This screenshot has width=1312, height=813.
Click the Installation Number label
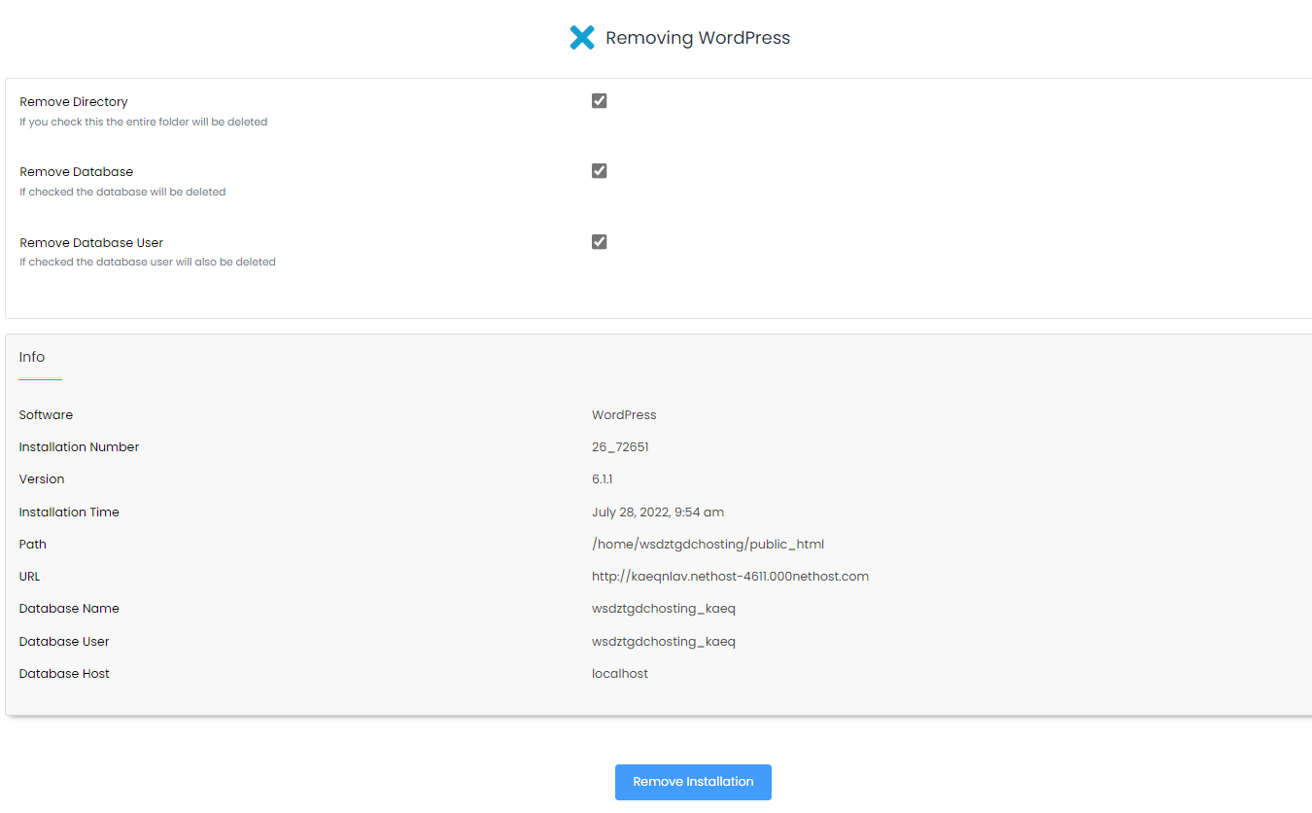click(x=79, y=447)
